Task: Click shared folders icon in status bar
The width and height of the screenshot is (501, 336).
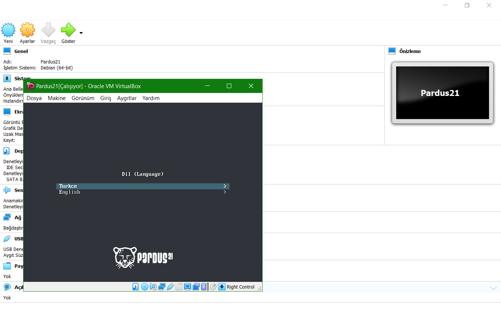Action: (179, 287)
